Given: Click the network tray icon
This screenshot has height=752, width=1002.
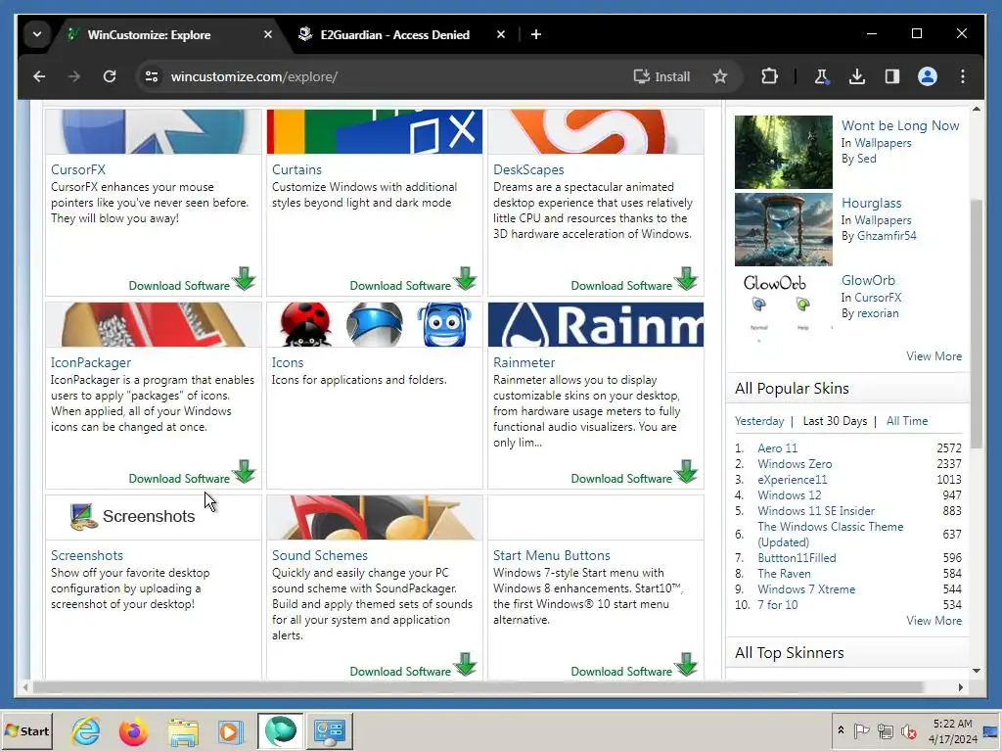Looking at the screenshot, I should [x=885, y=730].
